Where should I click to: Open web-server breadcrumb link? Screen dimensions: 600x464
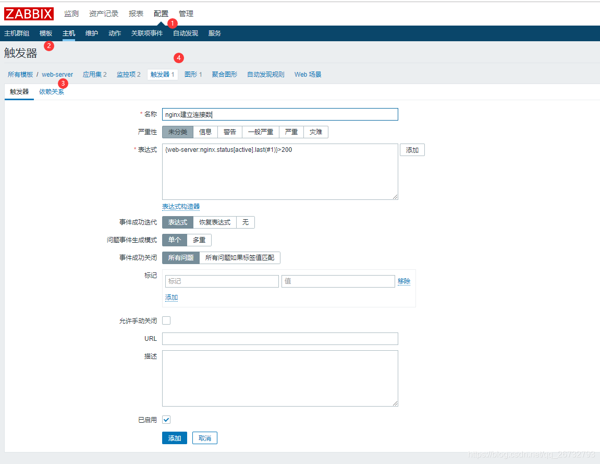point(57,74)
